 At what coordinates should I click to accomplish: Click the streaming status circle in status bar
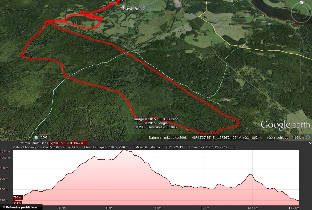[x=308, y=137]
